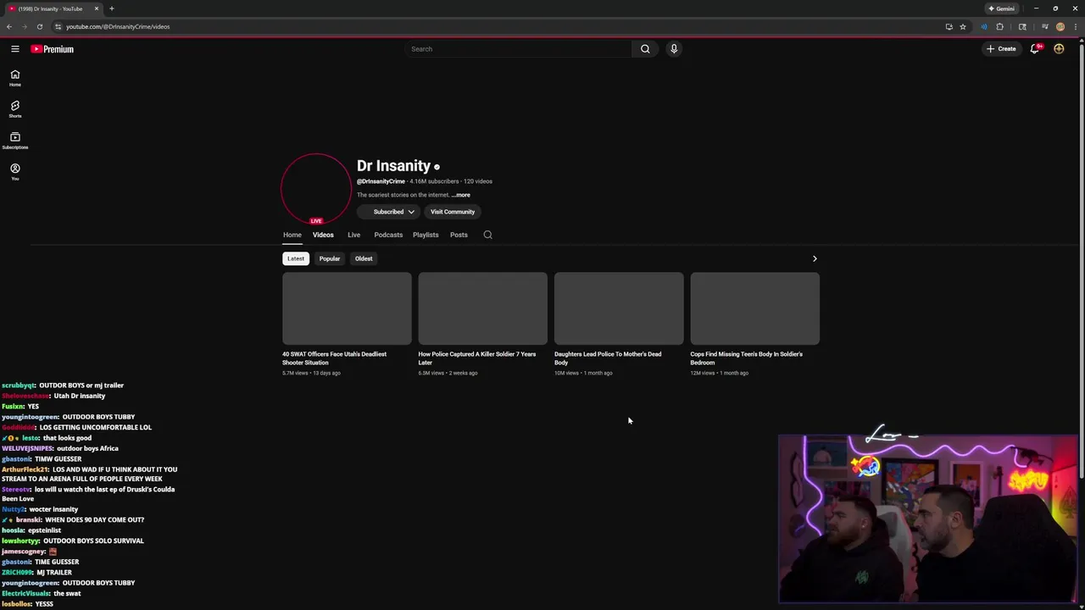
Task: Open Chrome three-dot menu
Action: tap(1076, 26)
